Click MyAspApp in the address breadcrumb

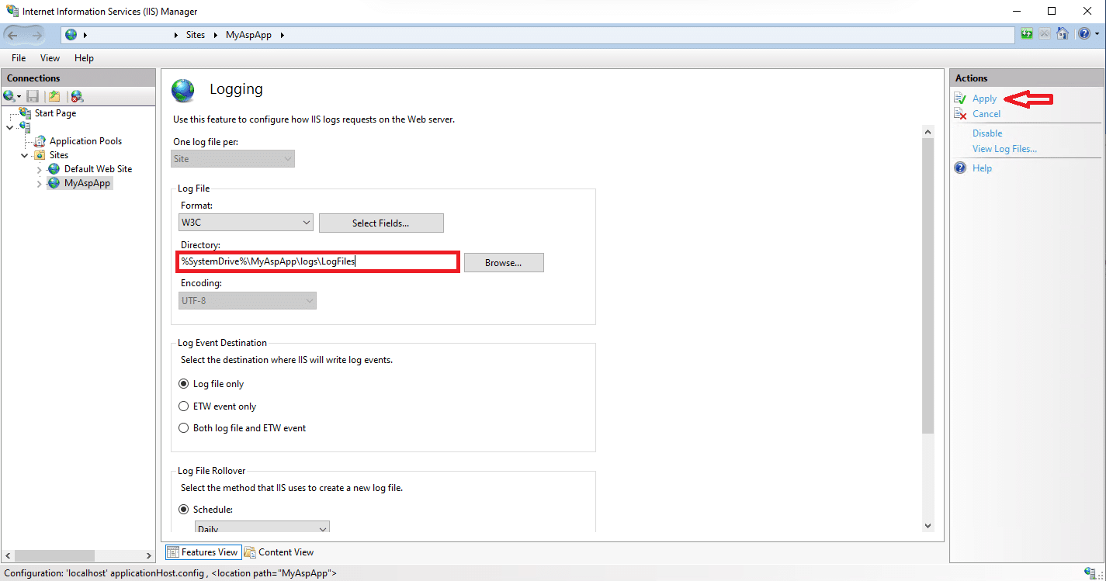248,35
